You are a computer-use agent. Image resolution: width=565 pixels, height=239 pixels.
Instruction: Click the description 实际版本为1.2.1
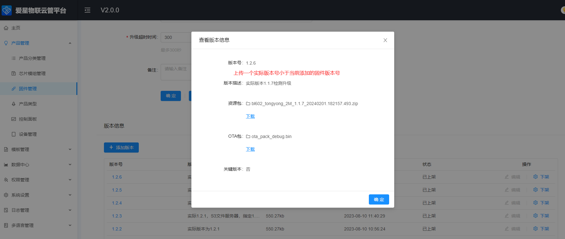pos(203,229)
